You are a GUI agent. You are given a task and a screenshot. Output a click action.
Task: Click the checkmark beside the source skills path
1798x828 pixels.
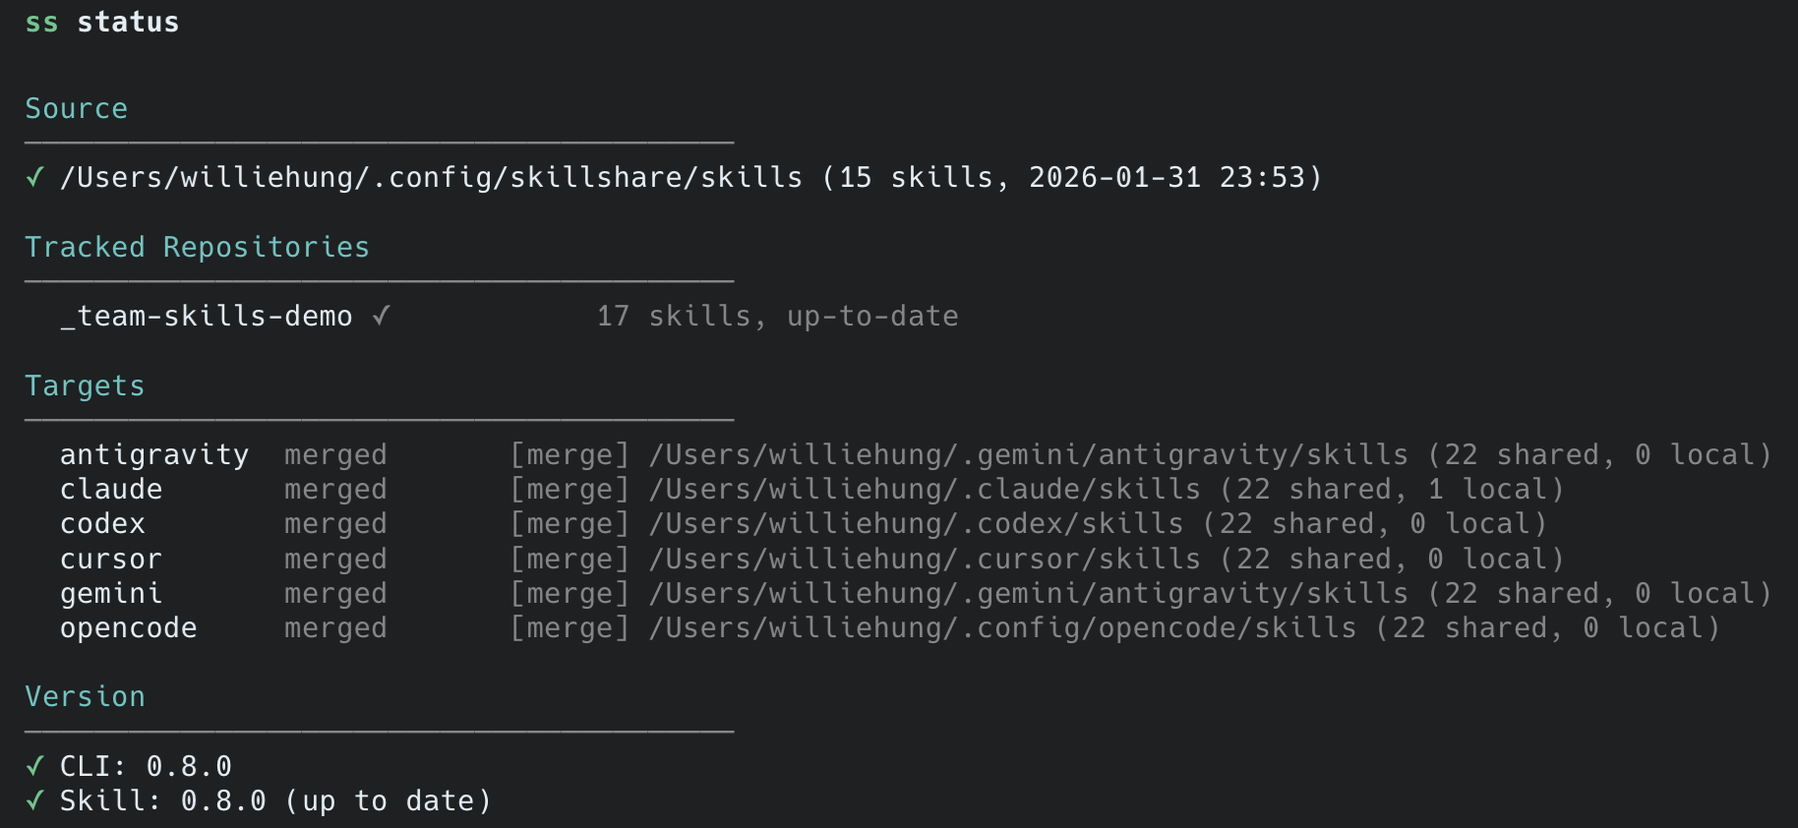pyautogui.click(x=35, y=177)
